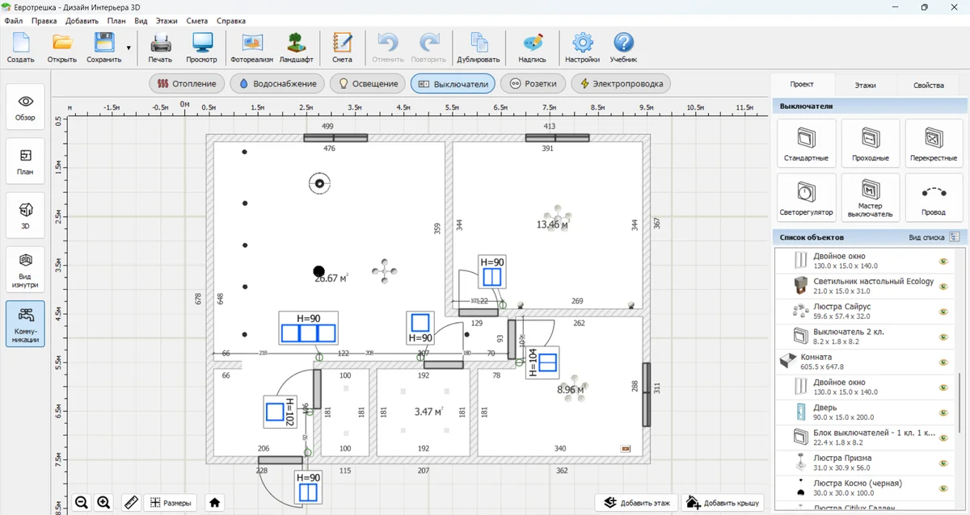Toggle visibility of the Дверь item

(x=943, y=412)
